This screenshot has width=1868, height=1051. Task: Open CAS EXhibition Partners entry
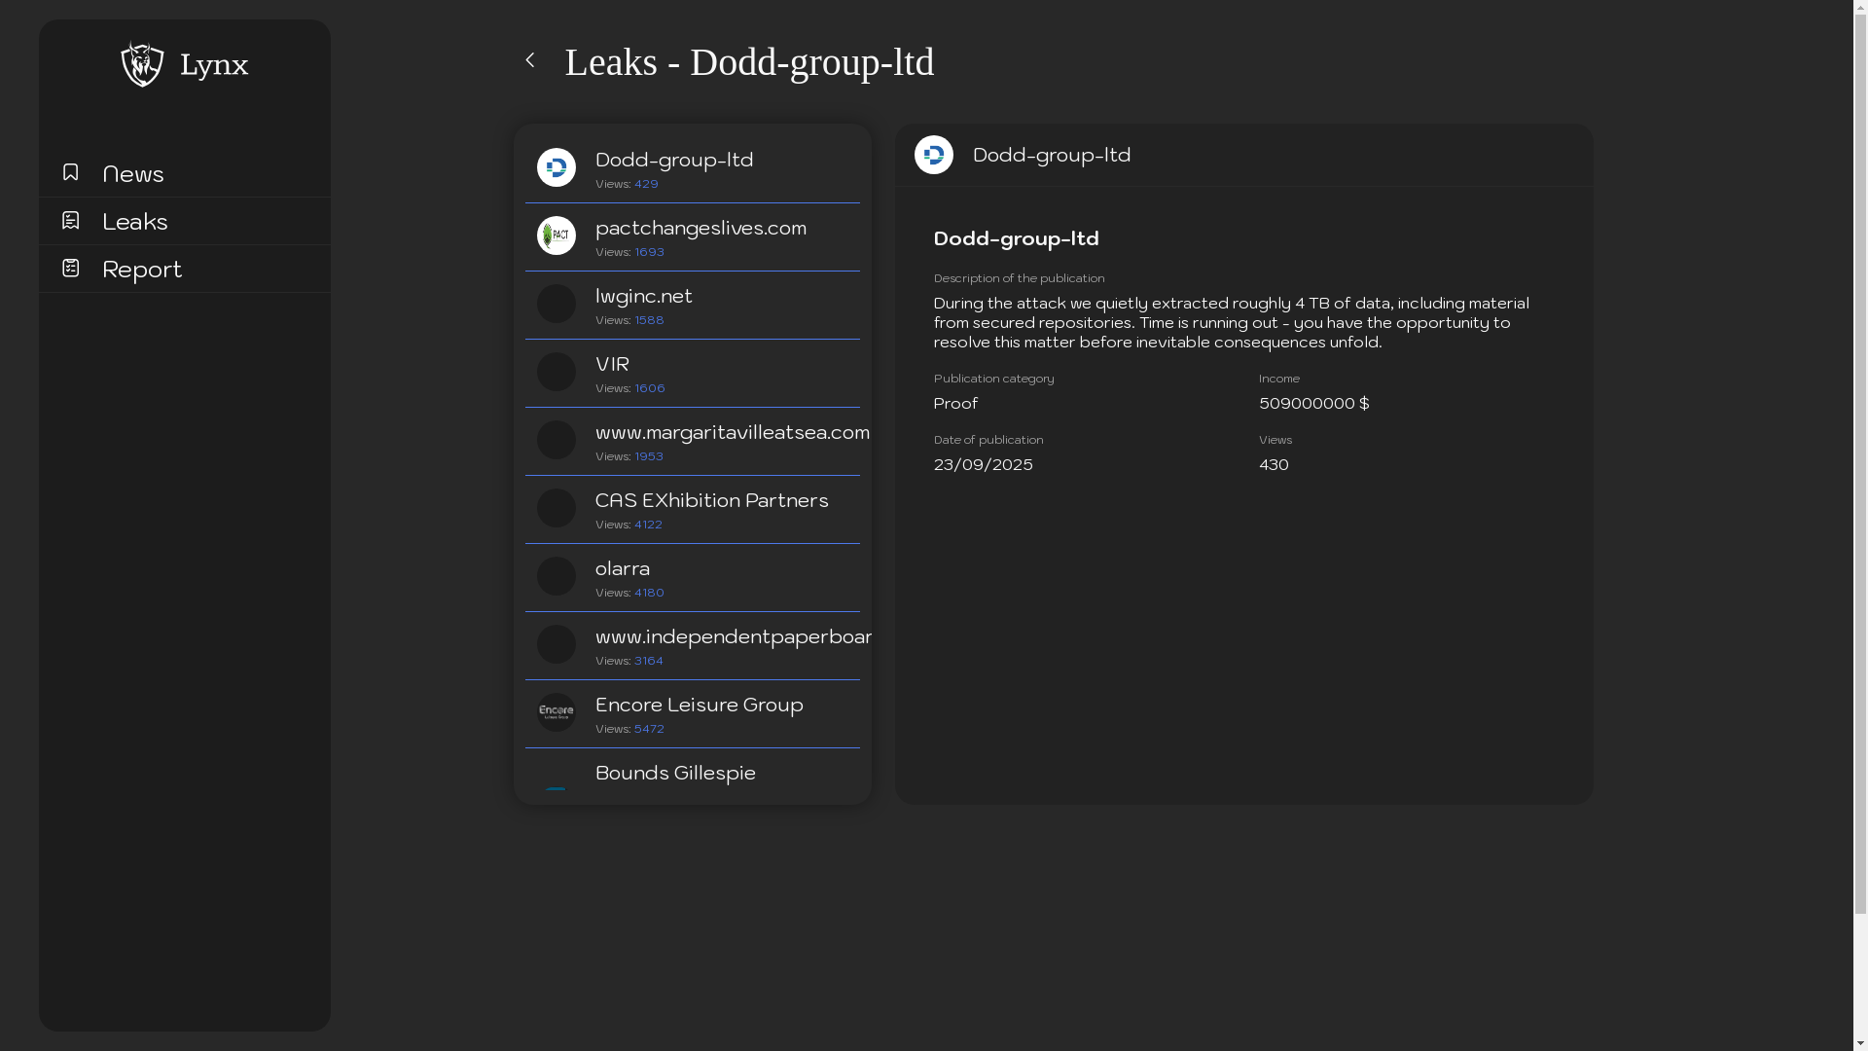(x=711, y=501)
